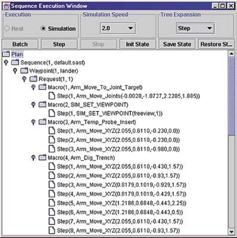The width and height of the screenshot is (237, 238).
Task: Click the Java icon in title bar
Action: 6,6
